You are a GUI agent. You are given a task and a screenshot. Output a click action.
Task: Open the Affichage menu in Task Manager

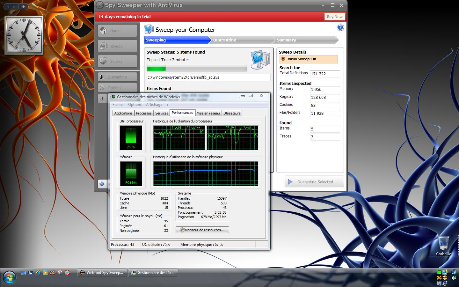(154, 105)
